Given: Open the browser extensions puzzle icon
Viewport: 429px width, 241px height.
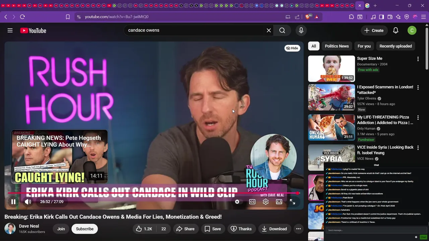Looking at the screenshot, I should coord(351,17).
